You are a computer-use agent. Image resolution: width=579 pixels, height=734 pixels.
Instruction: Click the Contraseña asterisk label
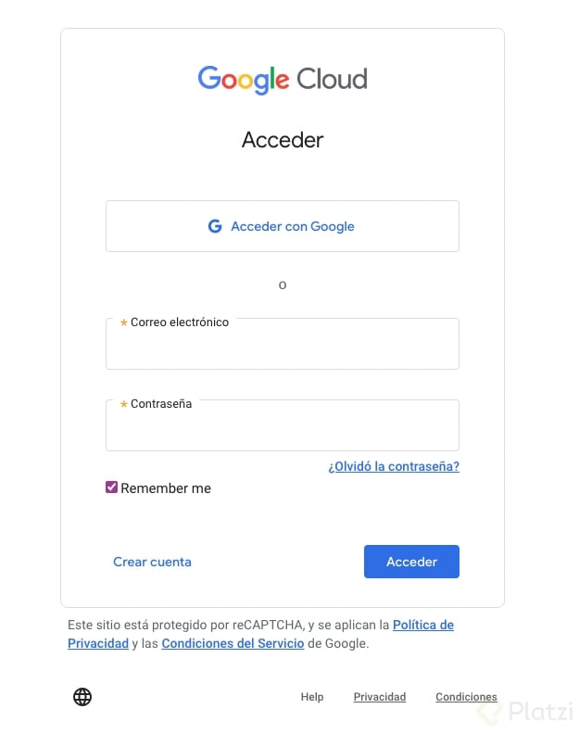pyautogui.click(x=156, y=403)
